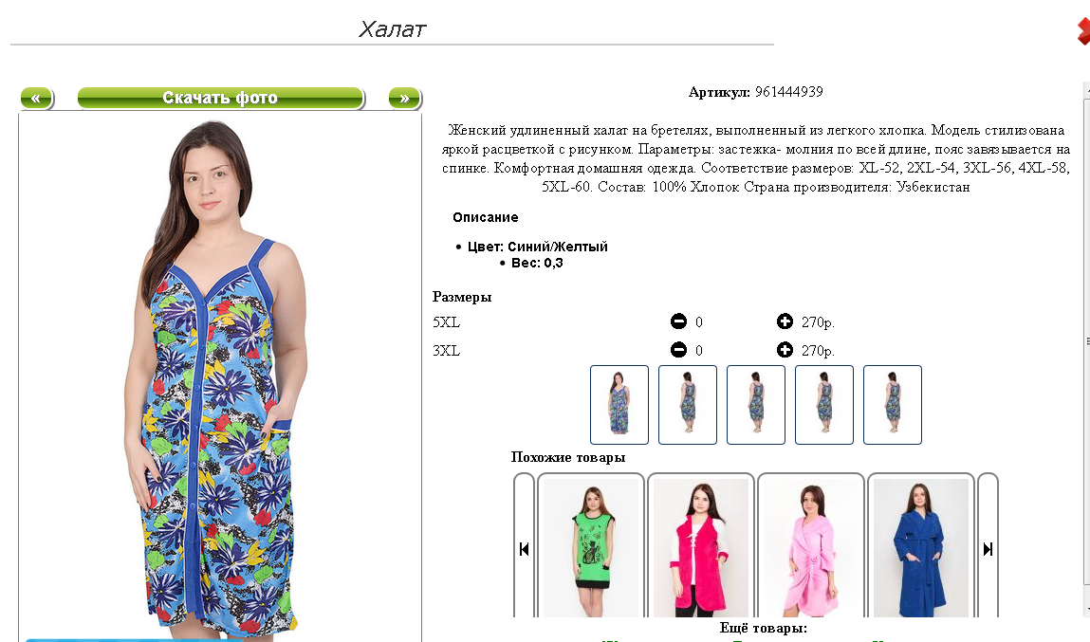This screenshot has width=1090, height=642.
Task: Go to previous photo with « button
Action: [37, 98]
